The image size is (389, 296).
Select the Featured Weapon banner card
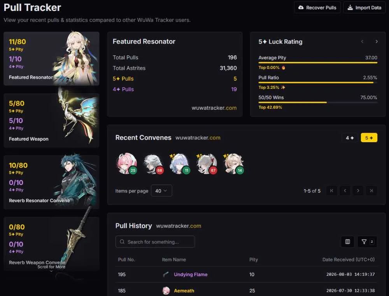tap(51, 120)
